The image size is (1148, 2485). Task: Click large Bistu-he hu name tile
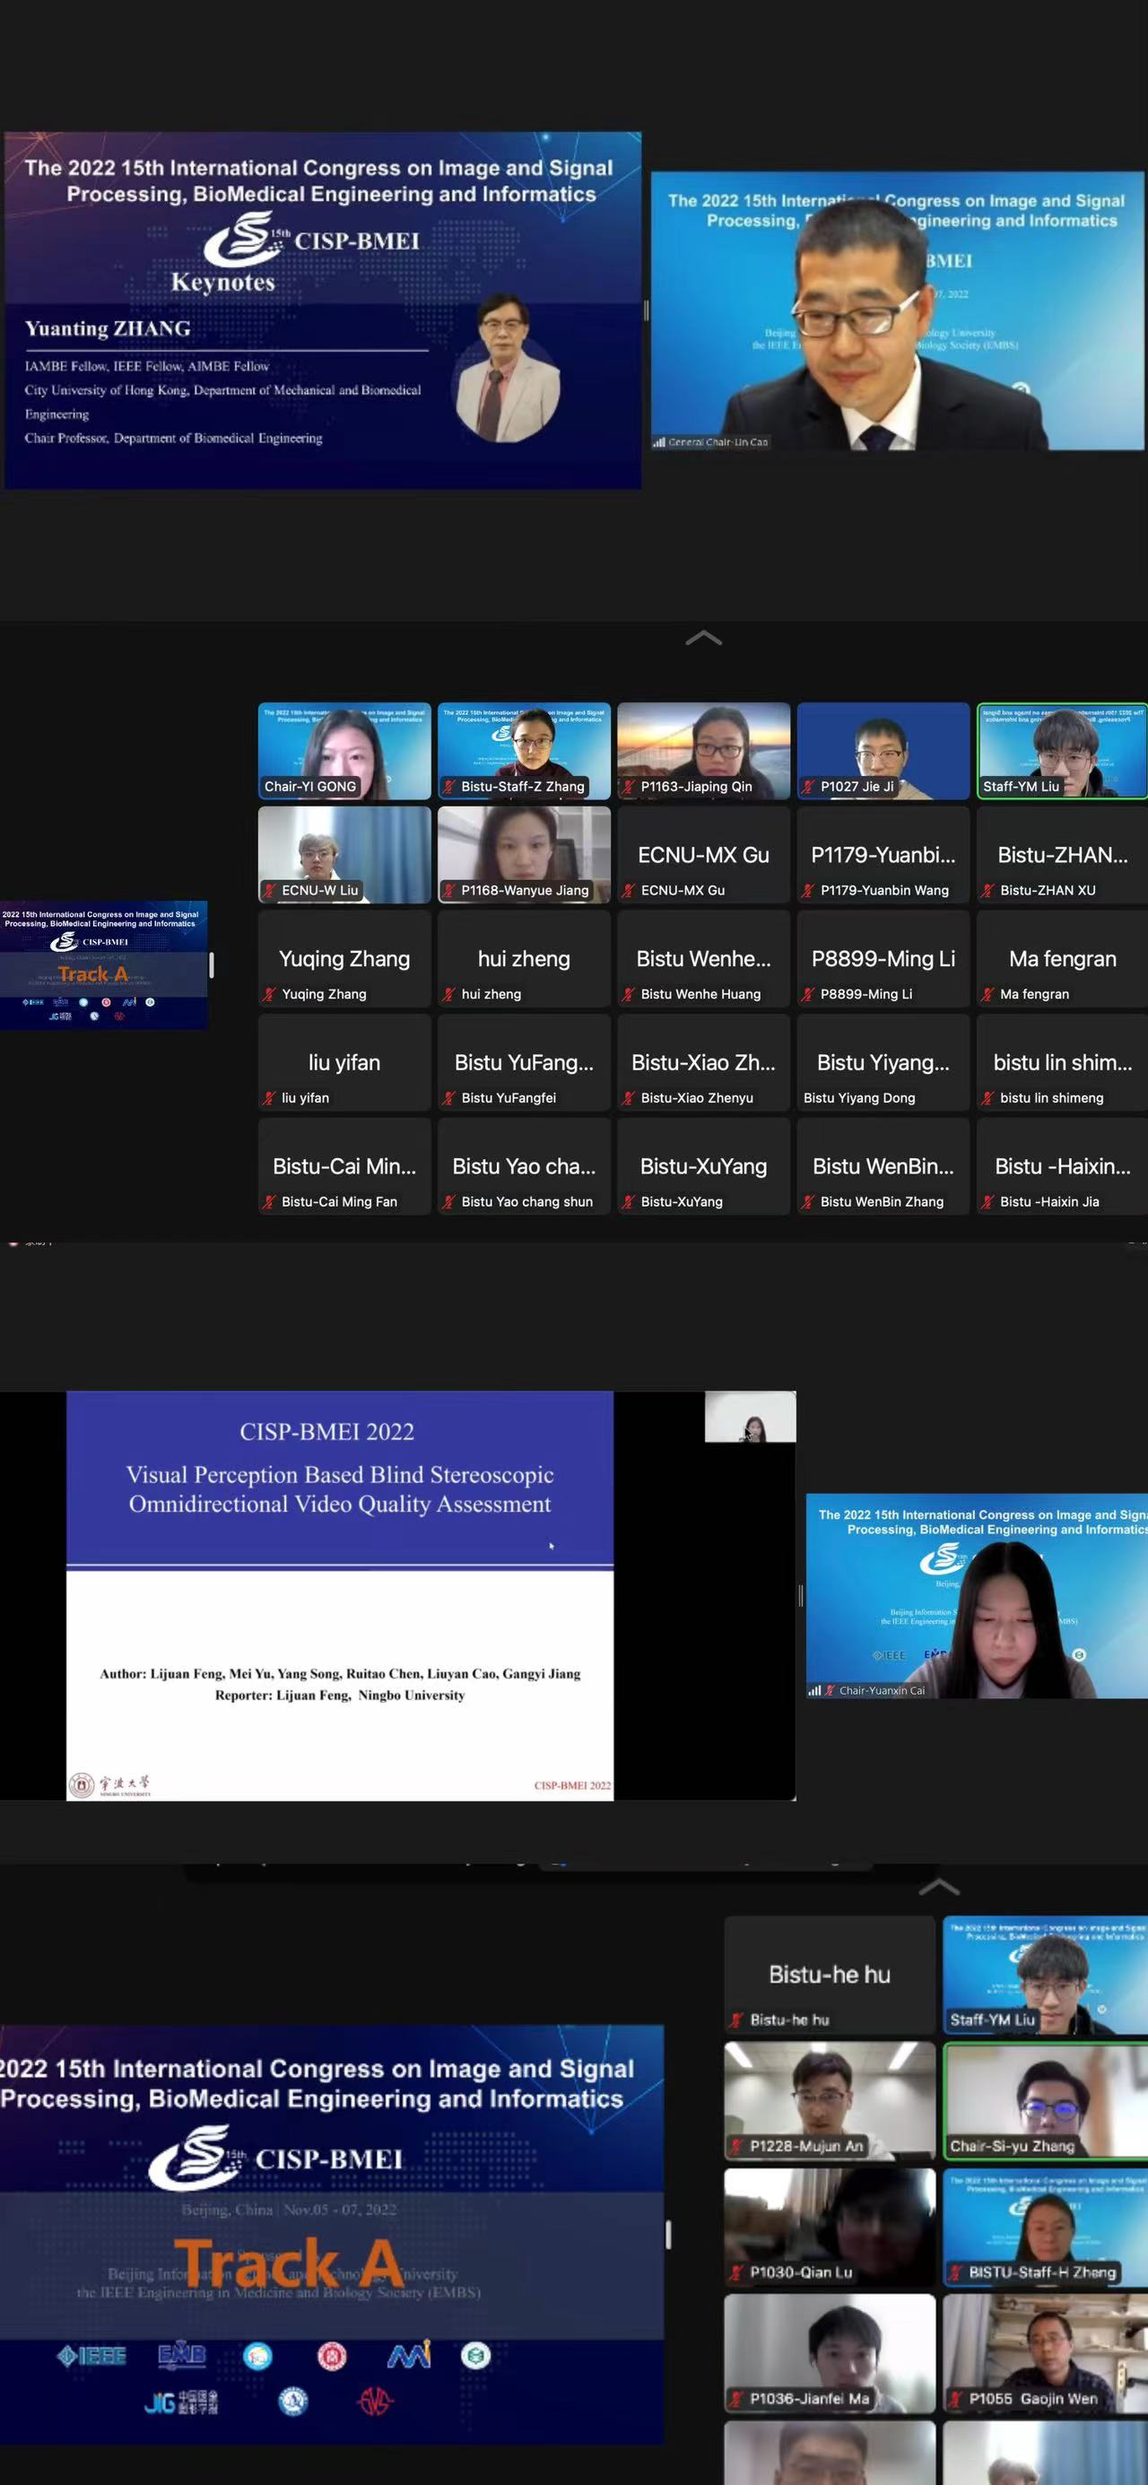830,1975
